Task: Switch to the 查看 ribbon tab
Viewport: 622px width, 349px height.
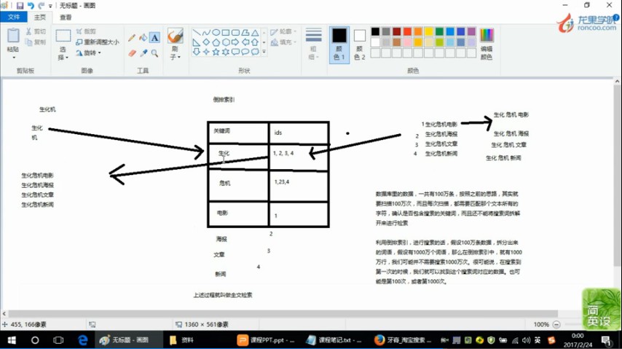Action: click(66, 17)
